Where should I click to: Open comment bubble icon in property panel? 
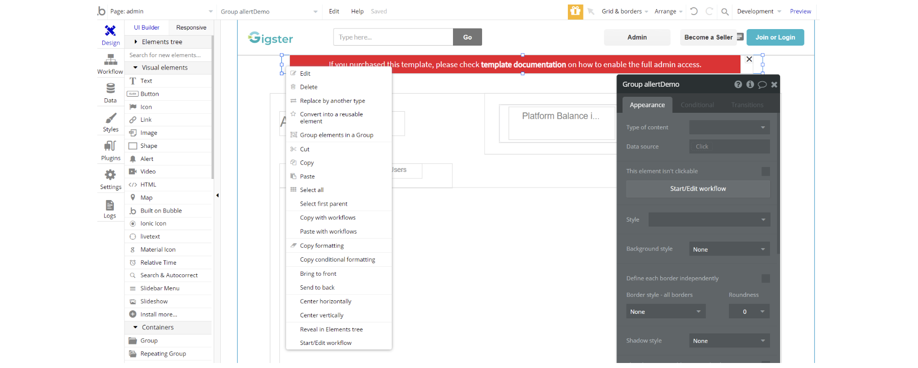[762, 84]
